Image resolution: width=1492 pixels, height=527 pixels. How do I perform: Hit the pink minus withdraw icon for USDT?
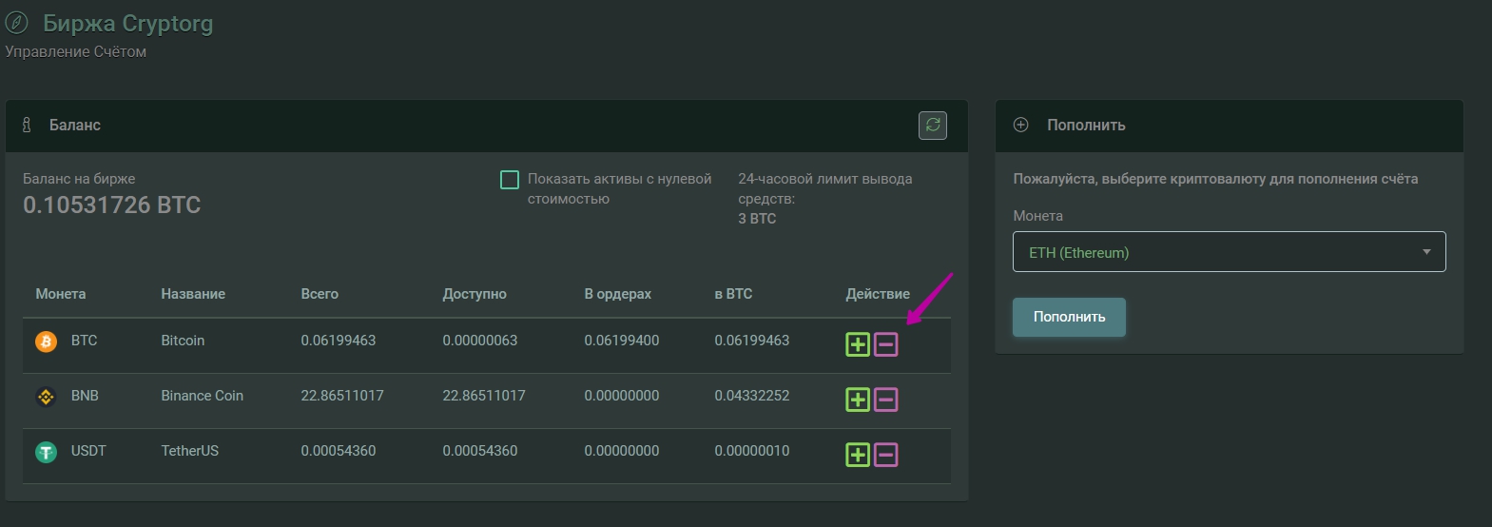coord(885,455)
